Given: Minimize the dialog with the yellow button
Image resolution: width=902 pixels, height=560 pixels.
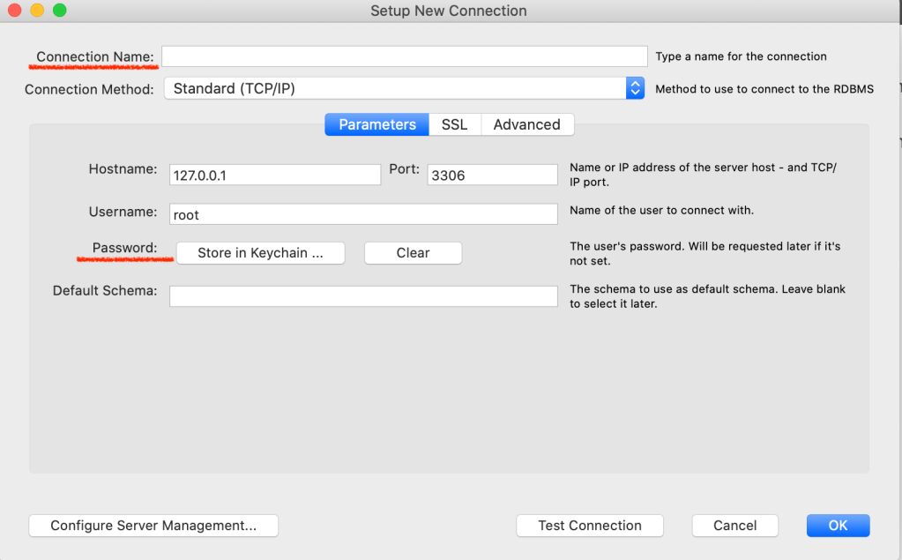Looking at the screenshot, I should point(37,11).
